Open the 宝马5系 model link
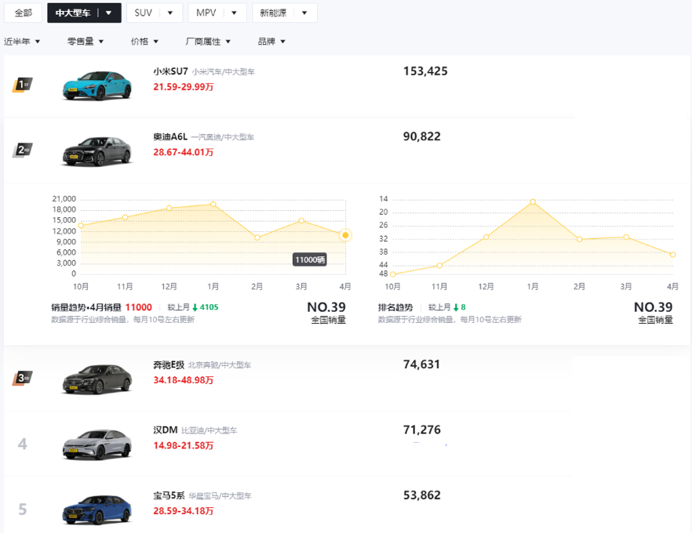The width and height of the screenshot is (692, 533). tap(169, 495)
